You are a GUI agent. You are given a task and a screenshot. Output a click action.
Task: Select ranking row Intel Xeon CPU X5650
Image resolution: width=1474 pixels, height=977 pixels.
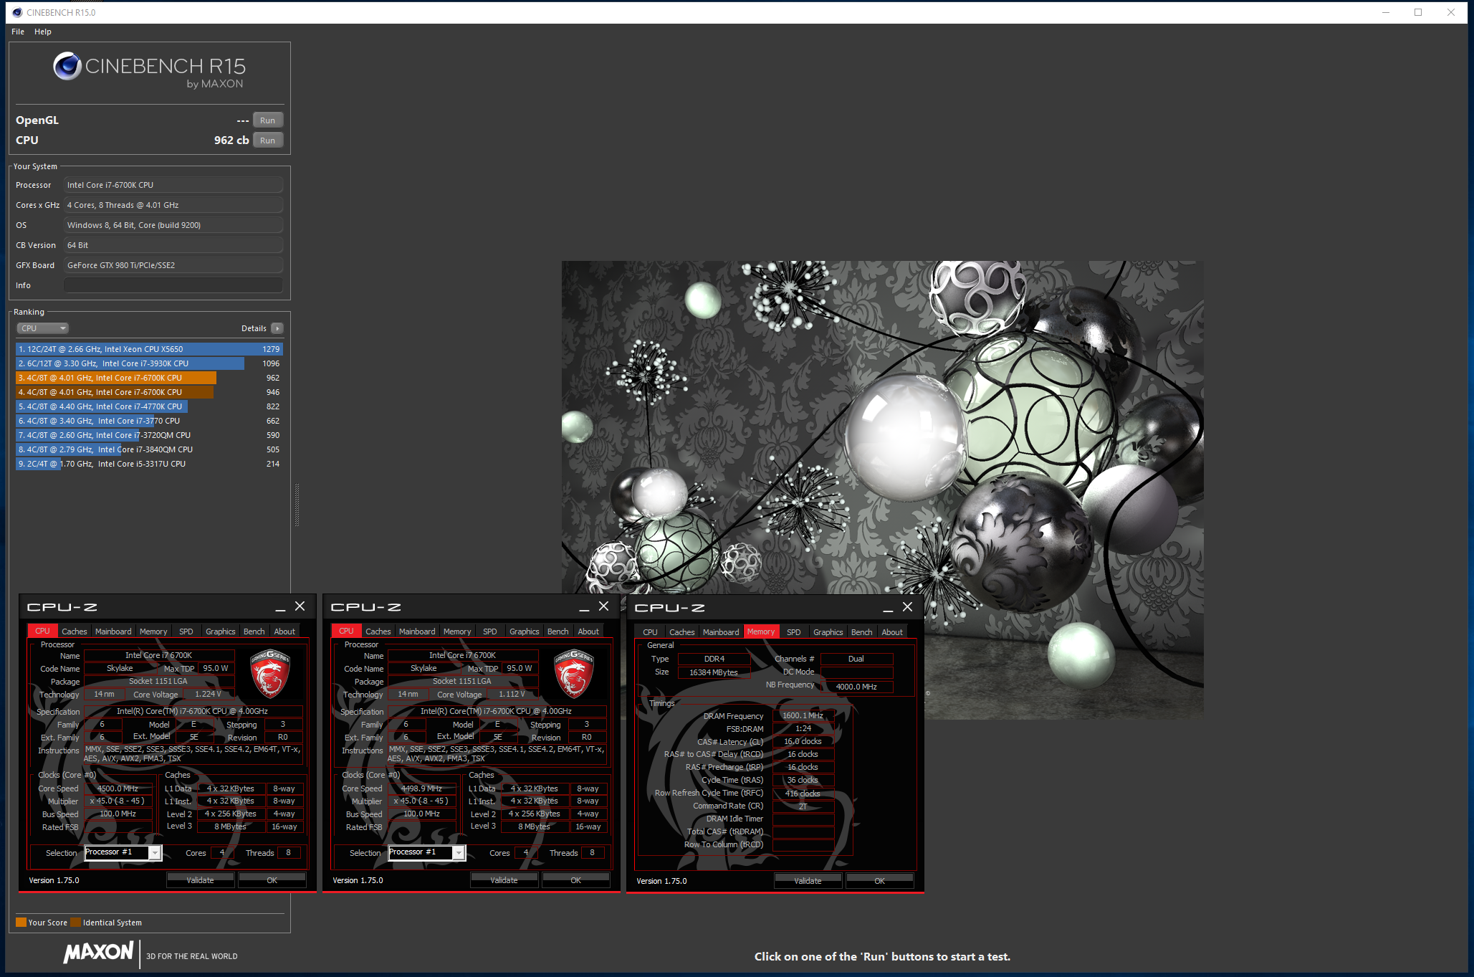(x=149, y=349)
